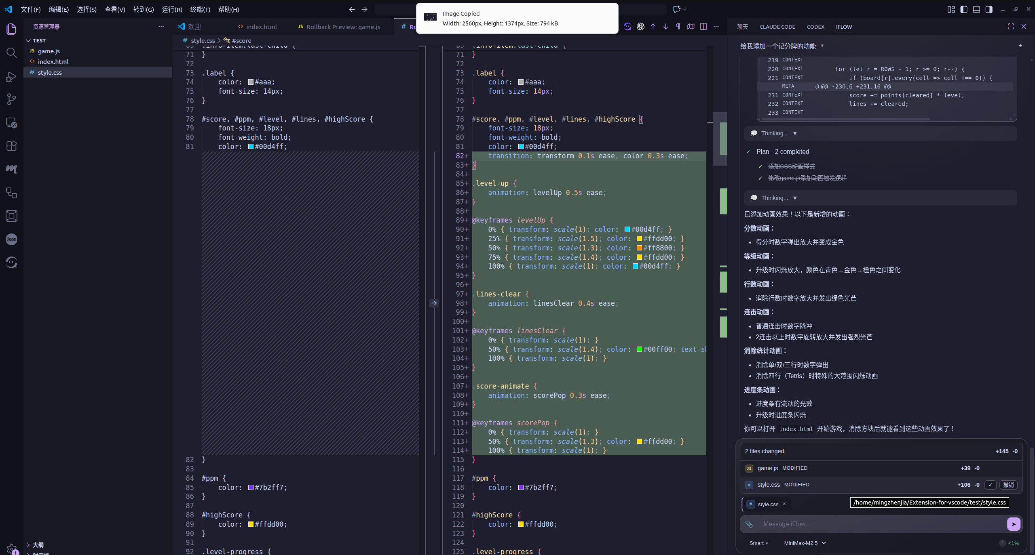
Task: Click the send message button
Action: point(1014,523)
